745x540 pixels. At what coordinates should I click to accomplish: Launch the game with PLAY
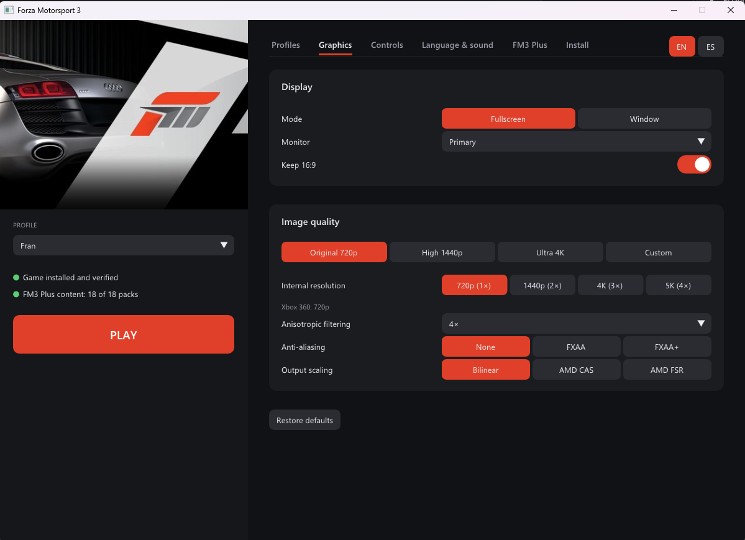click(x=124, y=334)
